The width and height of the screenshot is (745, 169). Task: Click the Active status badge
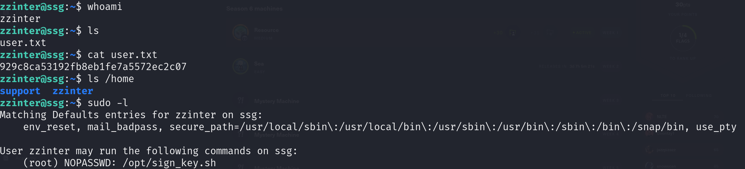(582, 33)
